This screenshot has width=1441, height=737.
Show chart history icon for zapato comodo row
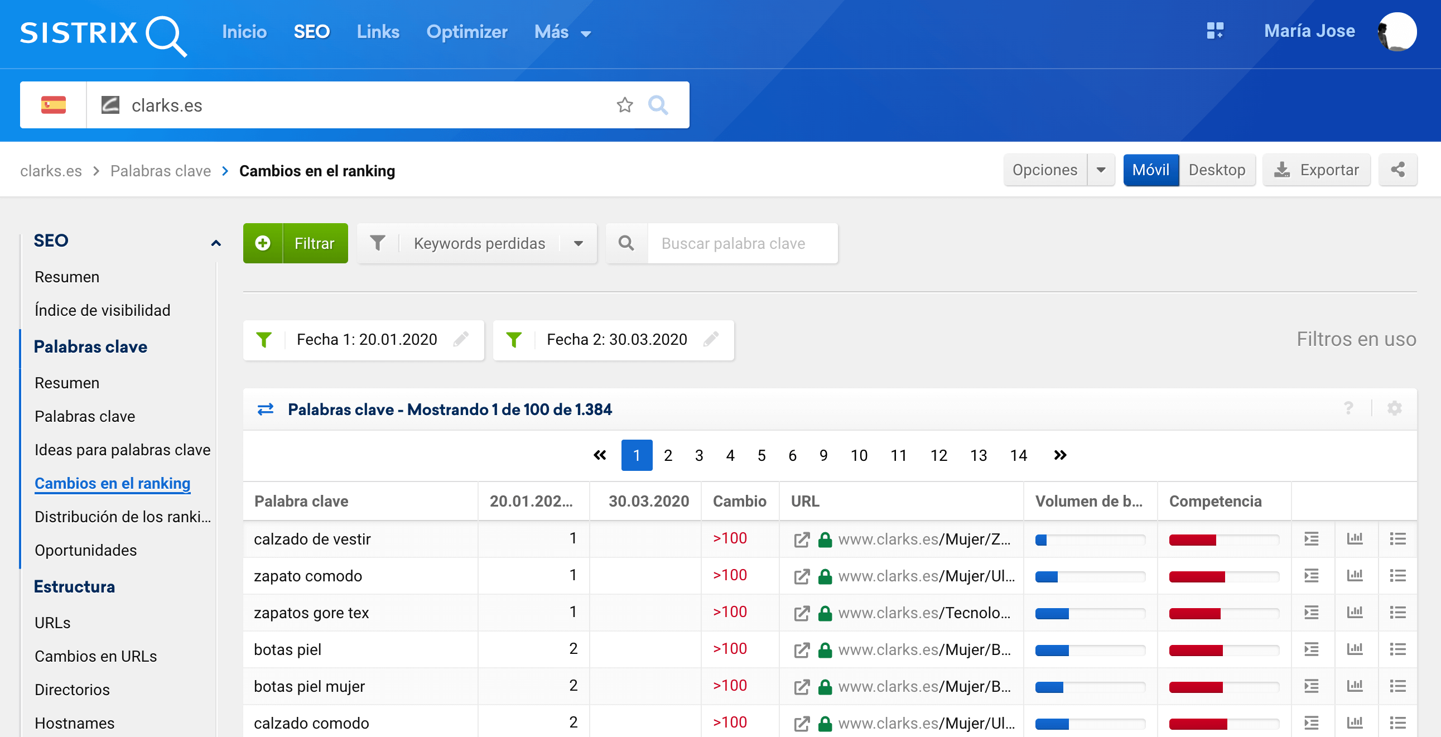(1355, 575)
